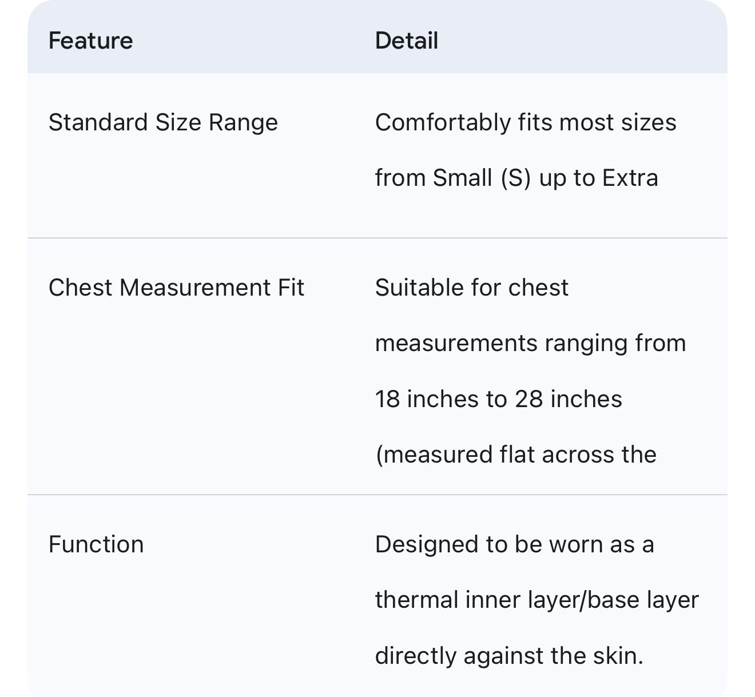Click the Feature column header

pyautogui.click(x=90, y=41)
